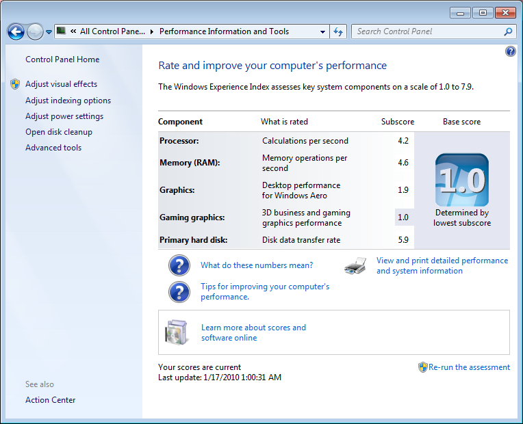The height and width of the screenshot is (424, 523).
Task: Select the Primary hard disk subscore 5.9
Action: pyautogui.click(x=403, y=239)
